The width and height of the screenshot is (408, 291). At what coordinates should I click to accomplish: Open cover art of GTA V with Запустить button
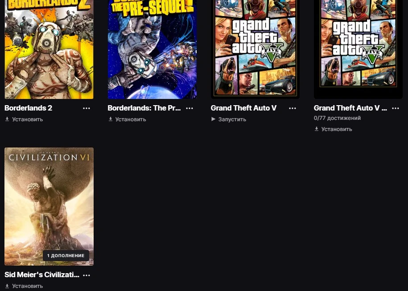tap(255, 49)
